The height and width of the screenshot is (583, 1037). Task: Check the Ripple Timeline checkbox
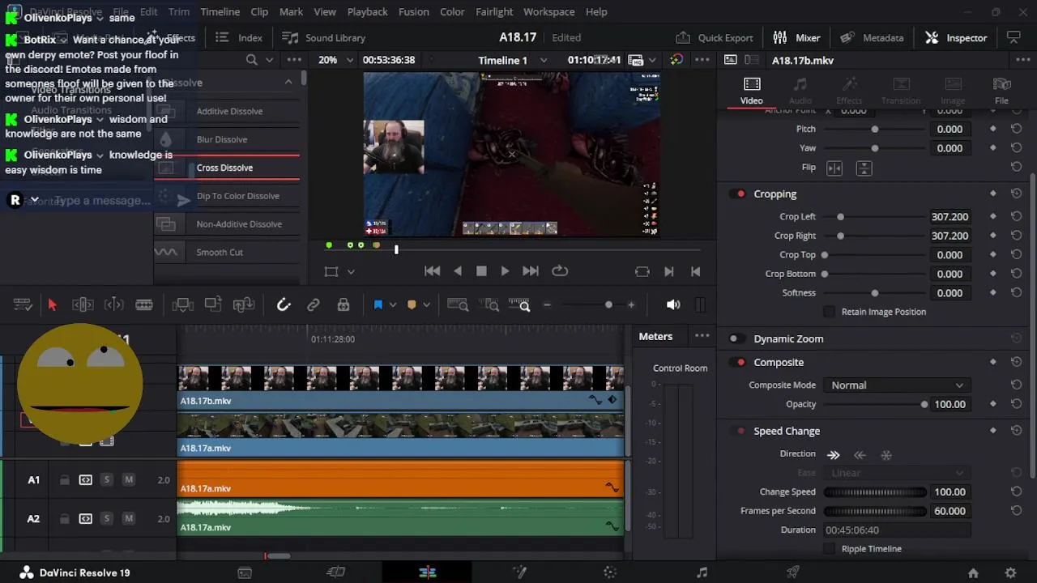point(829,549)
